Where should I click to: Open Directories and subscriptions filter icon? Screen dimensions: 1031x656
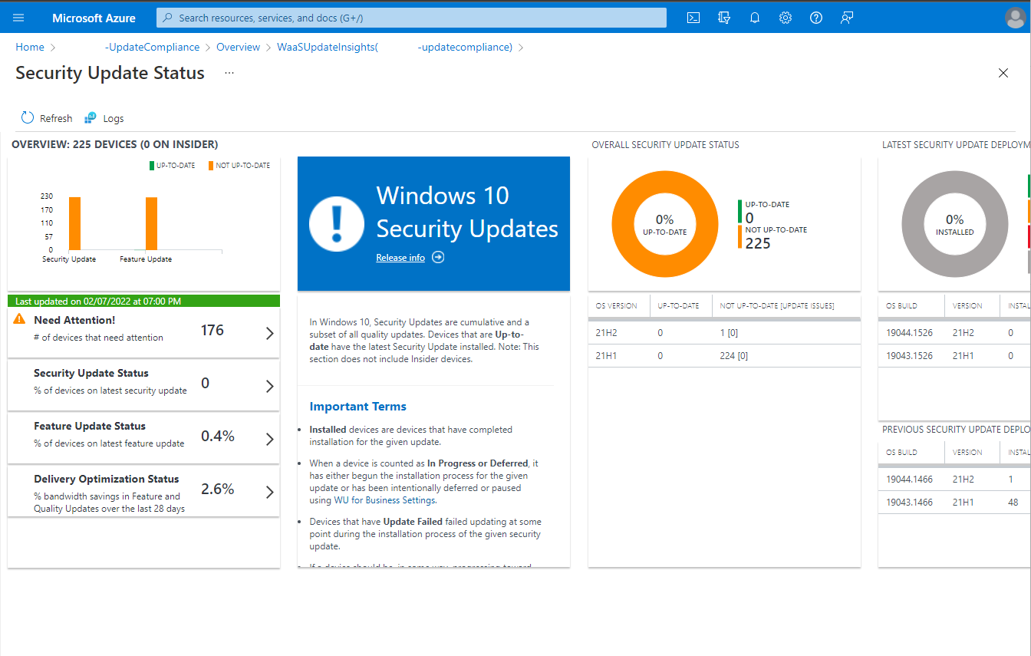pos(724,18)
